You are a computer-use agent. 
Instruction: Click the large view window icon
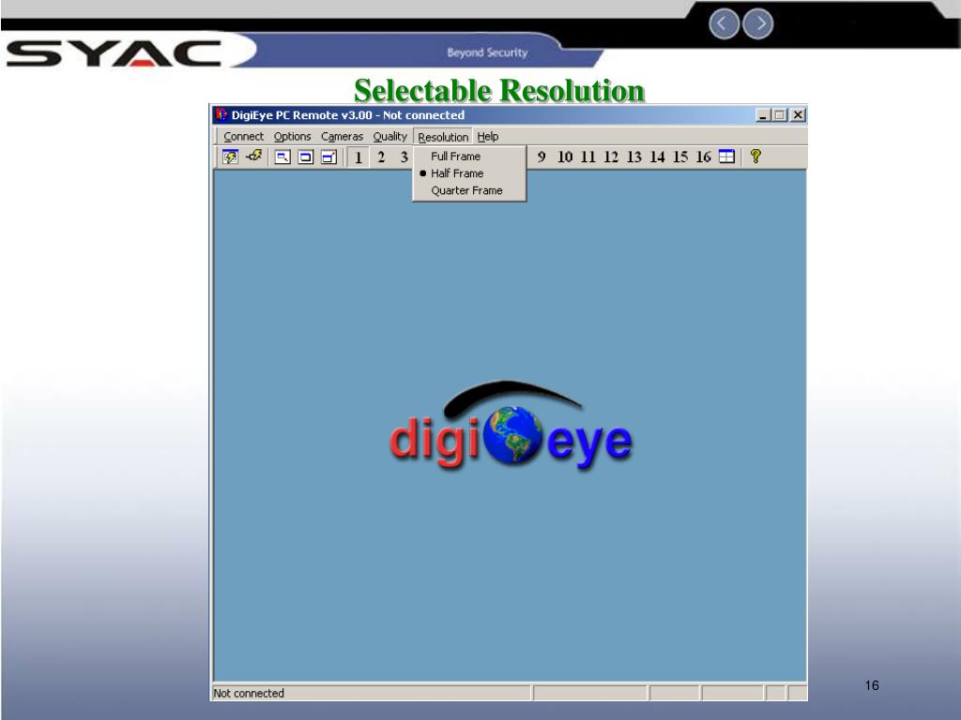328,157
